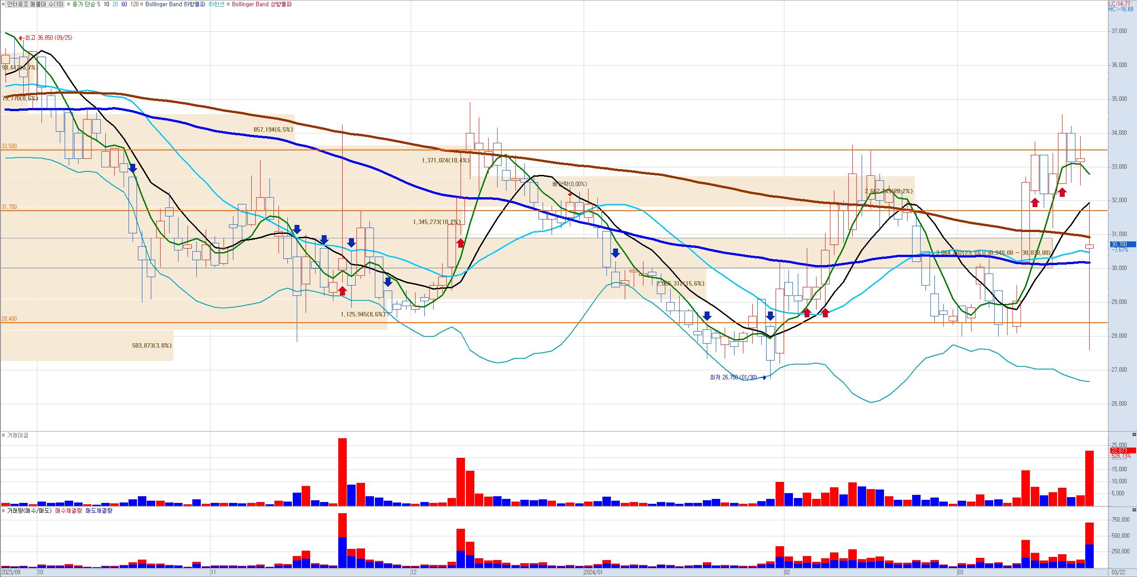Toggle the 종가 단순 moving average square
1137x577 pixels.
(x=68, y=4)
